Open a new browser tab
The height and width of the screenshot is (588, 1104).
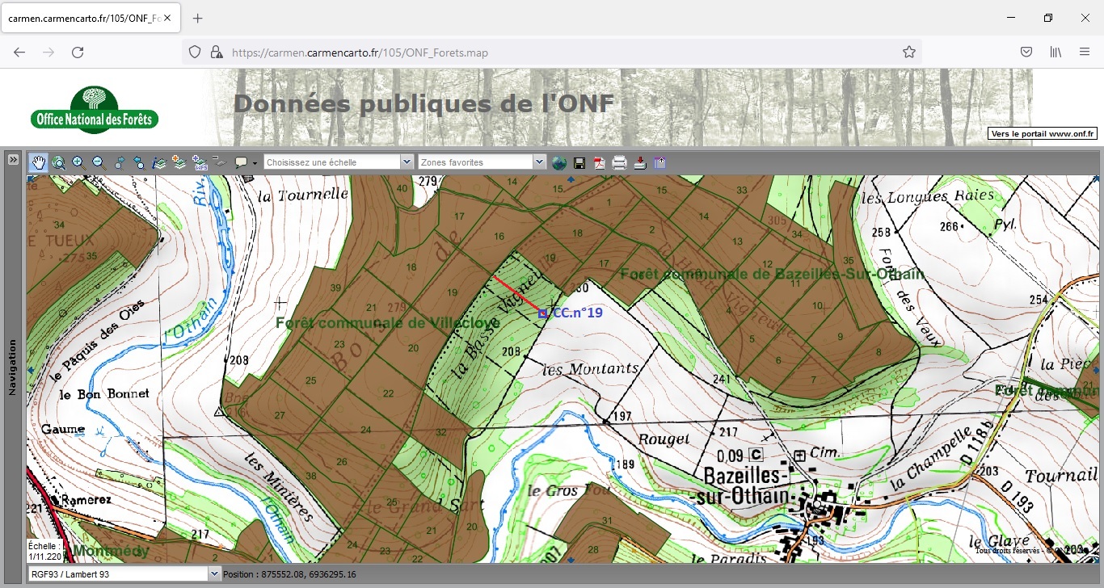198,18
